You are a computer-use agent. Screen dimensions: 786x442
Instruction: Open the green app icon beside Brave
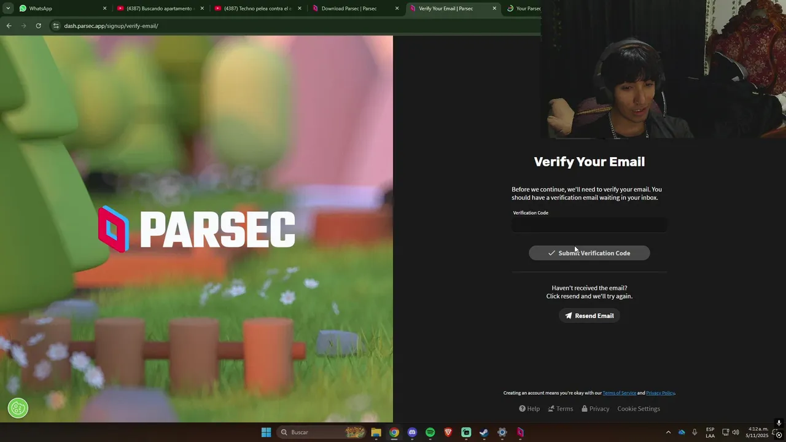[x=466, y=432]
